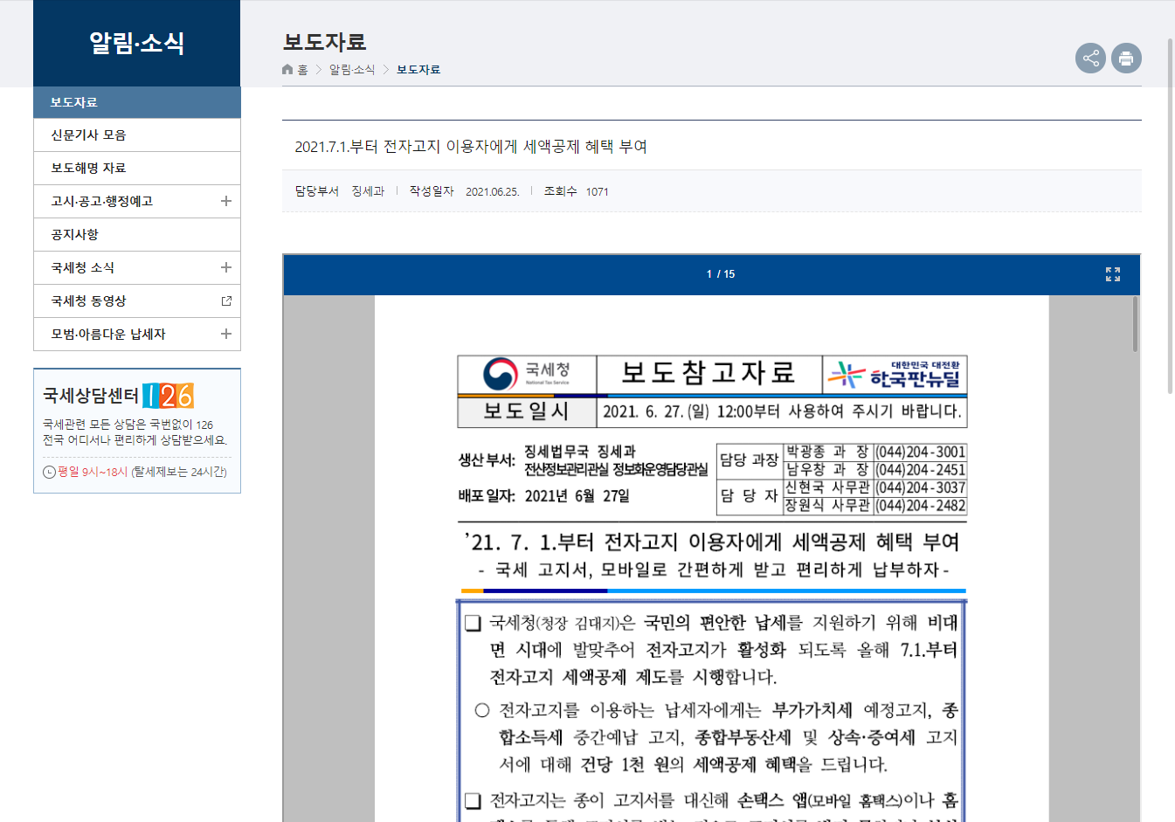Click the home icon in the breadcrumb
Screen dimensions: 1175x822
pyautogui.click(x=287, y=70)
